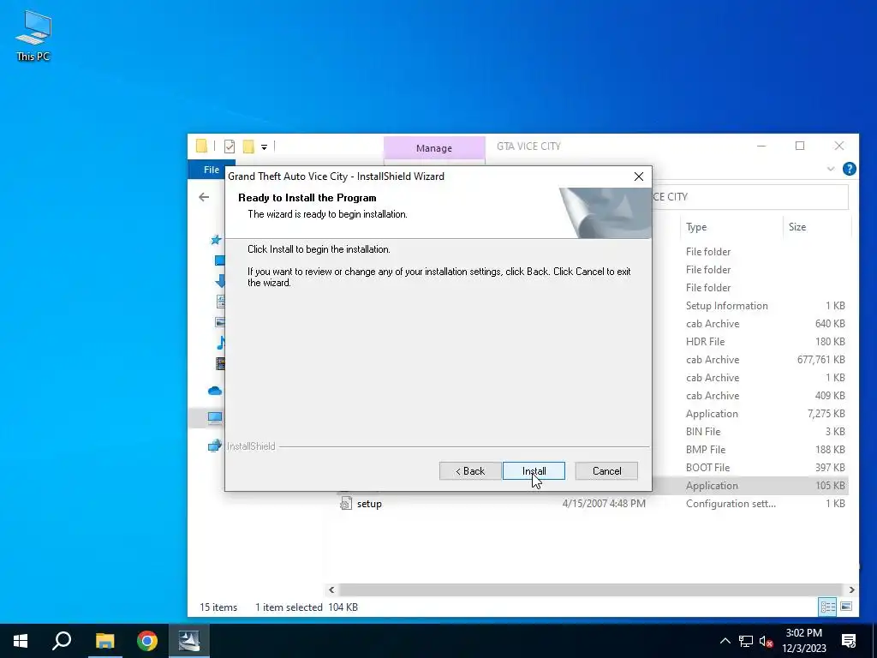The width and height of the screenshot is (877, 658).
Task: Launch Google Chrome from the taskbar
Action: pyautogui.click(x=147, y=641)
